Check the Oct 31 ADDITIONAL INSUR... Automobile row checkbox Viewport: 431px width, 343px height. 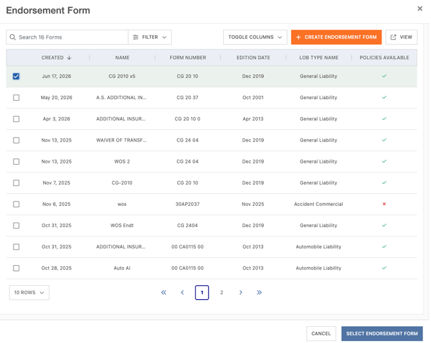click(x=16, y=246)
